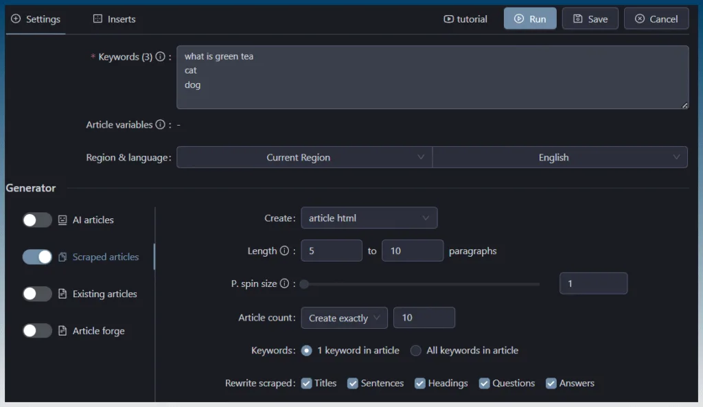The width and height of the screenshot is (703, 407).
Task: Click the AI articles document icon
Action: pos(62,220)
